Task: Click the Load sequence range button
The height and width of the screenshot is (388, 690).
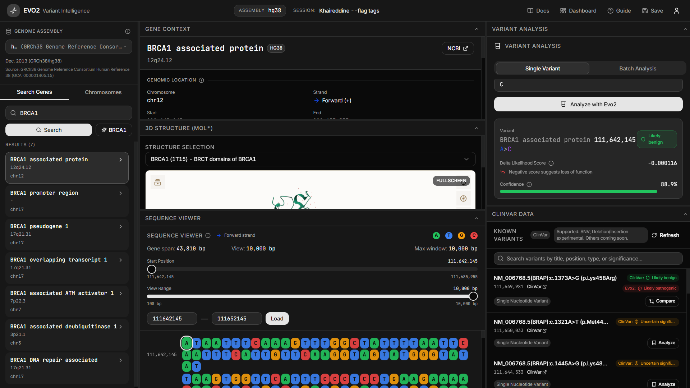Action: click(x=277, y=319)
